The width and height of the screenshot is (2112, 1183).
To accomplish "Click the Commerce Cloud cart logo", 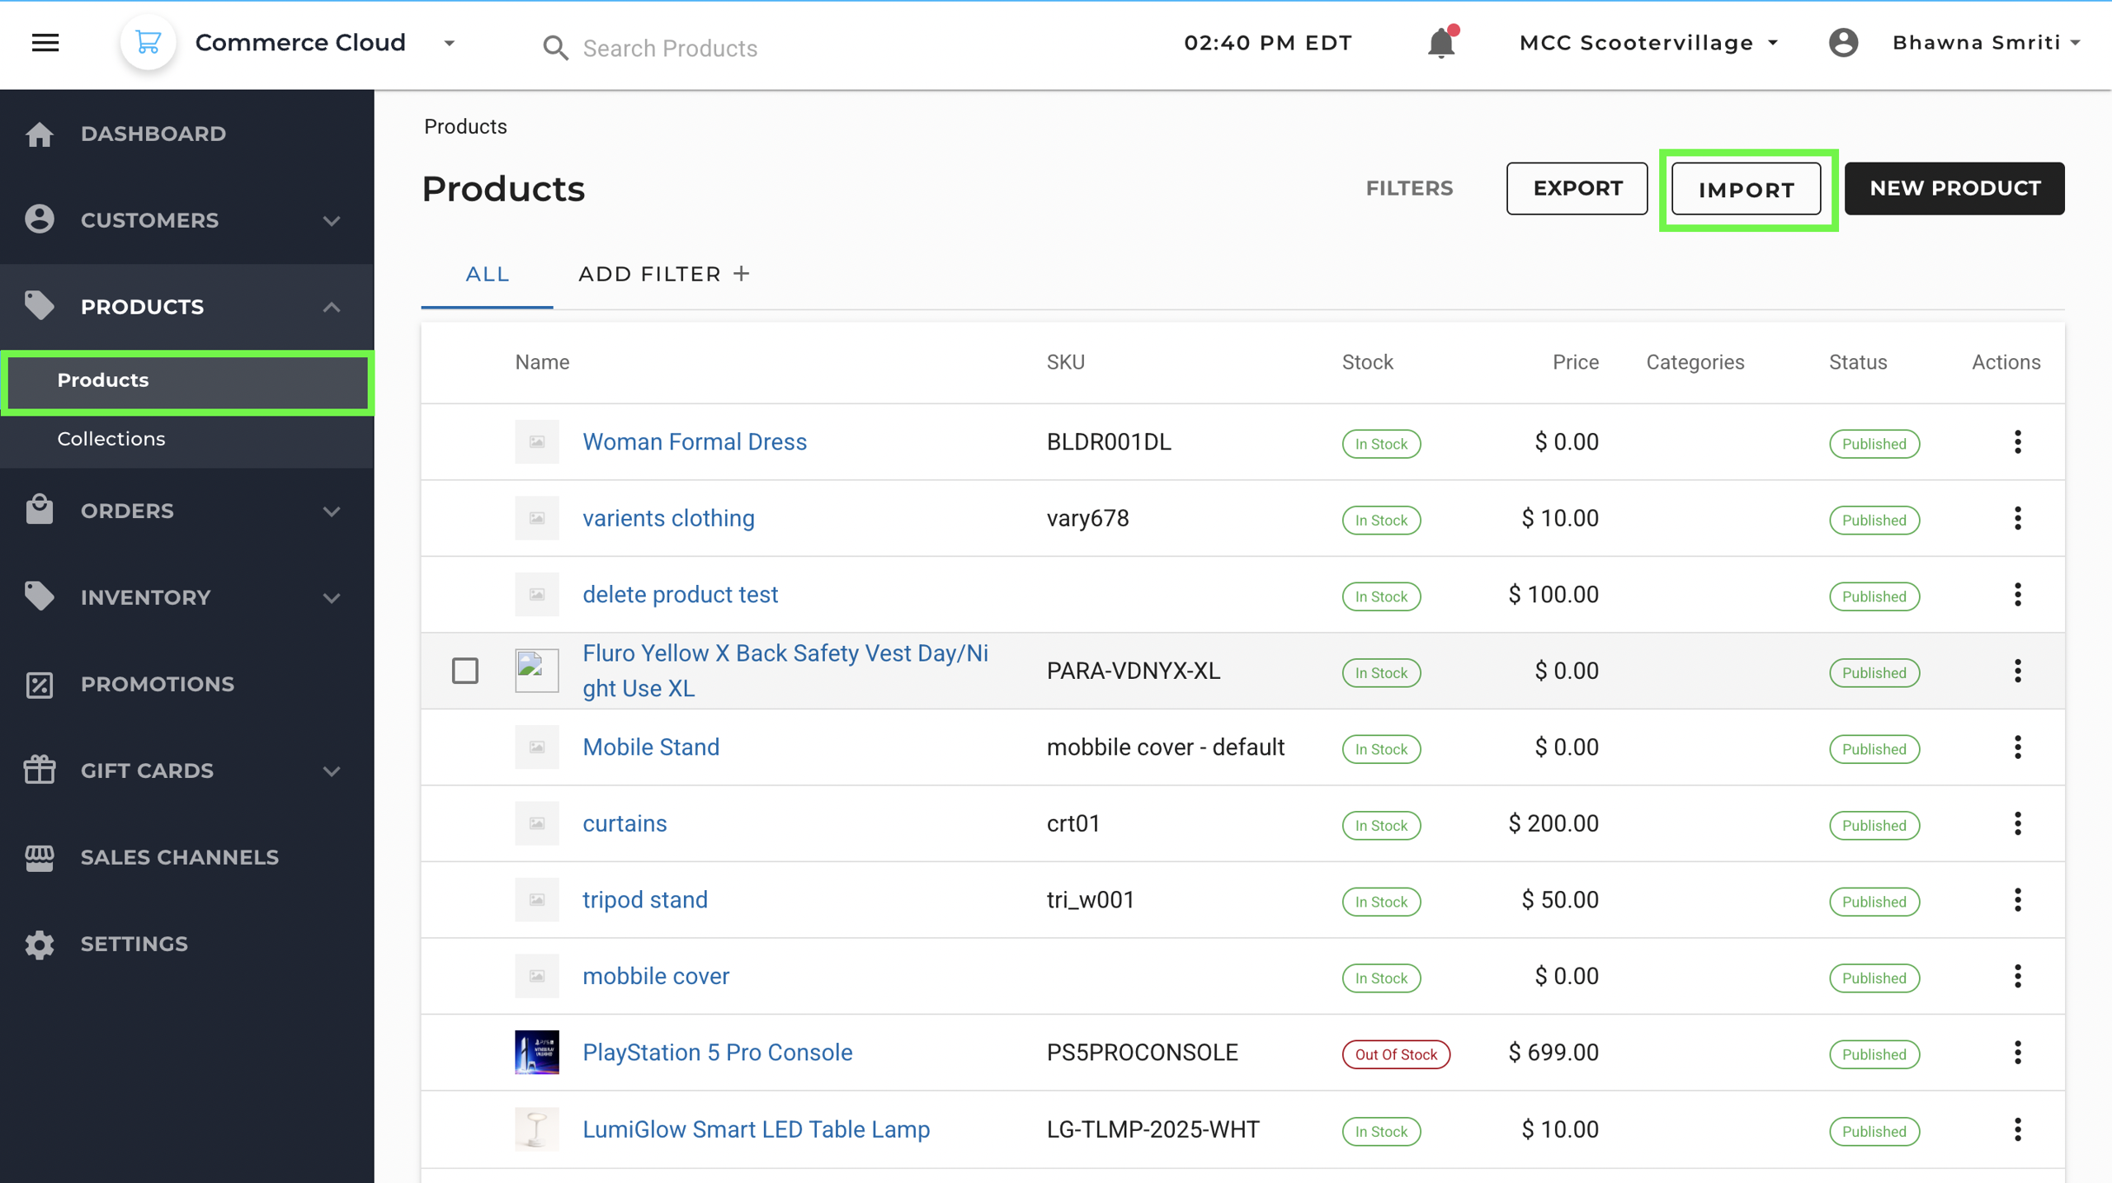I will pos(148,43).
